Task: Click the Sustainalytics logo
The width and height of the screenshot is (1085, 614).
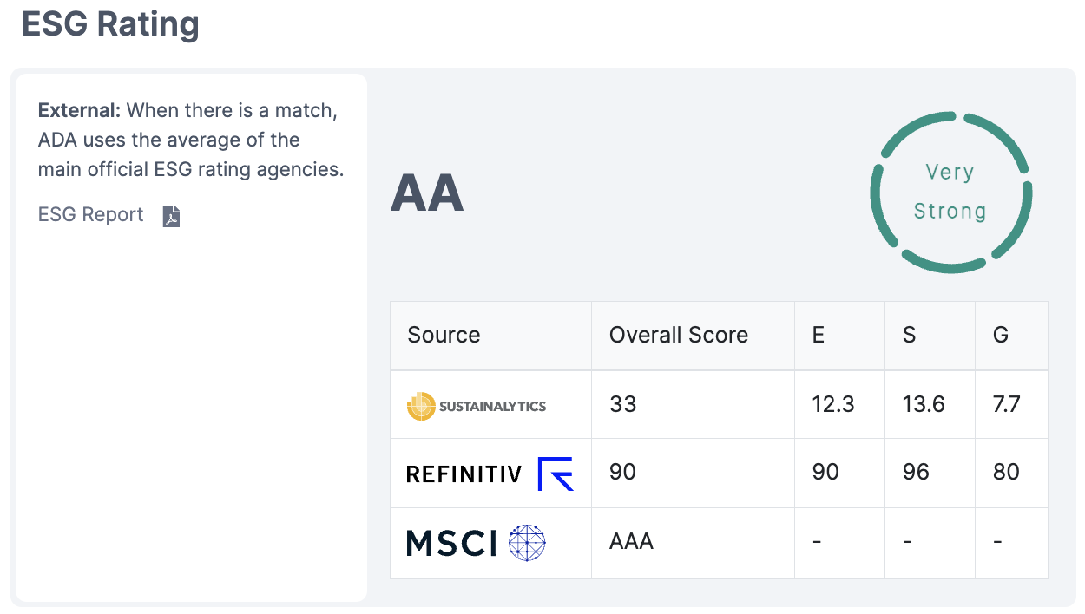Action: pos(477,405)
